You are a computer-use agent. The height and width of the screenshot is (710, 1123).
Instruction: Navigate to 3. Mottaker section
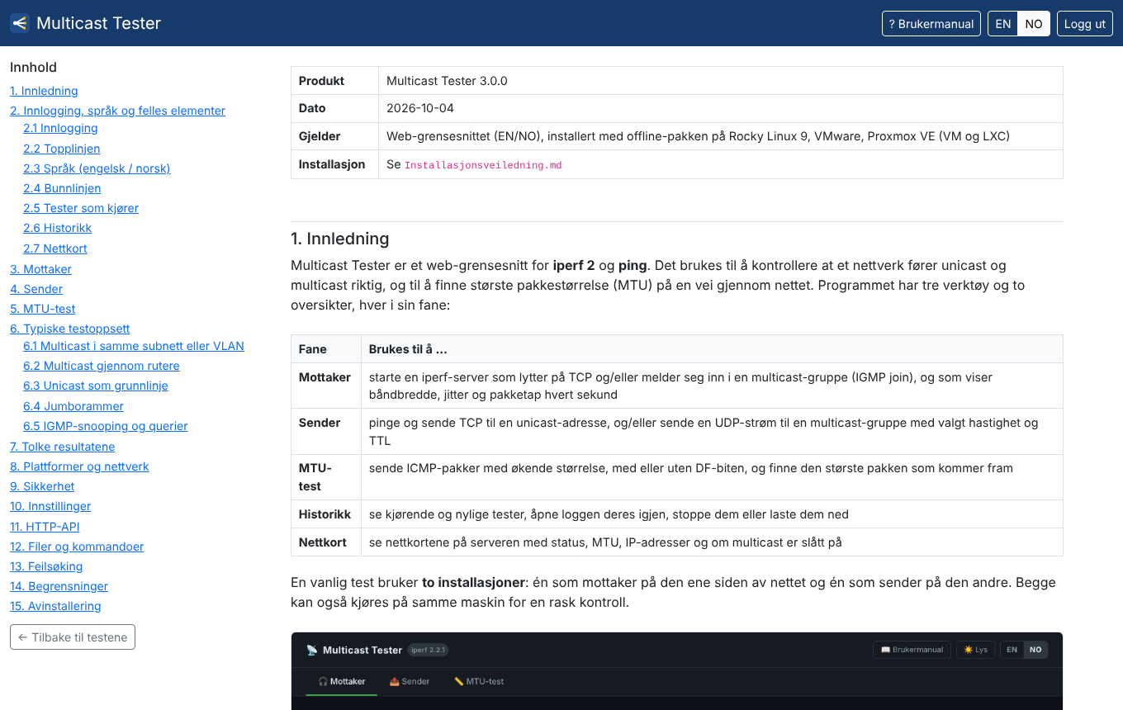tap(40, 269)
